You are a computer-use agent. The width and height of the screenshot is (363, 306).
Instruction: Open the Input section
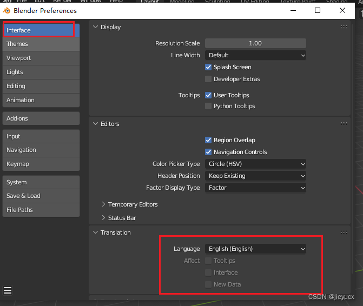click(x=41, y=136)
